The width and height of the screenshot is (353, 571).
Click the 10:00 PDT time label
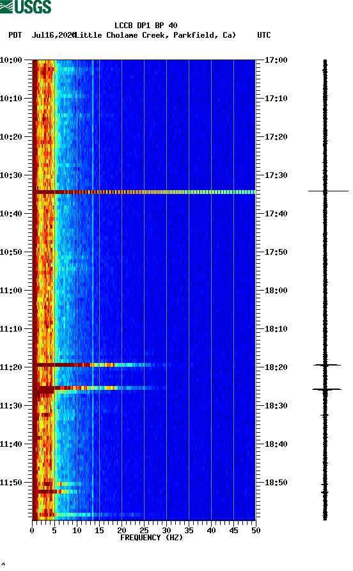coord(11,60)
